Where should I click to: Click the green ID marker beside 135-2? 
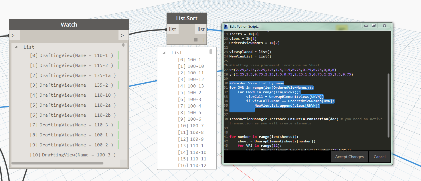[x=118, y=85]
